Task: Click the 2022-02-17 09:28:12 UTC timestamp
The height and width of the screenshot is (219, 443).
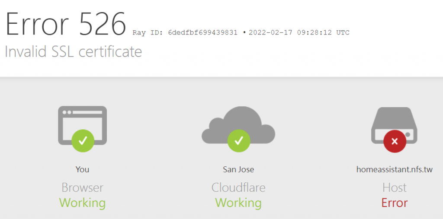Action: tap(299, 33)
